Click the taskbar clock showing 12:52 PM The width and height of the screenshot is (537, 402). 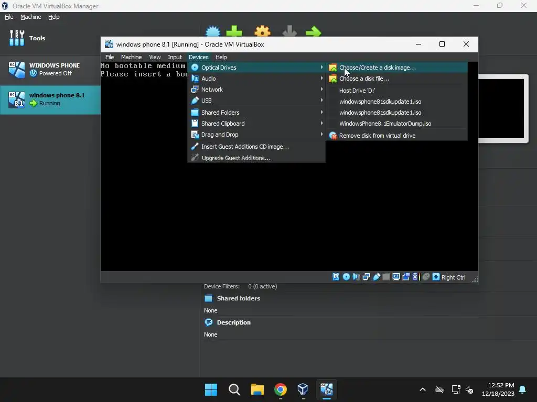[498, 389]
